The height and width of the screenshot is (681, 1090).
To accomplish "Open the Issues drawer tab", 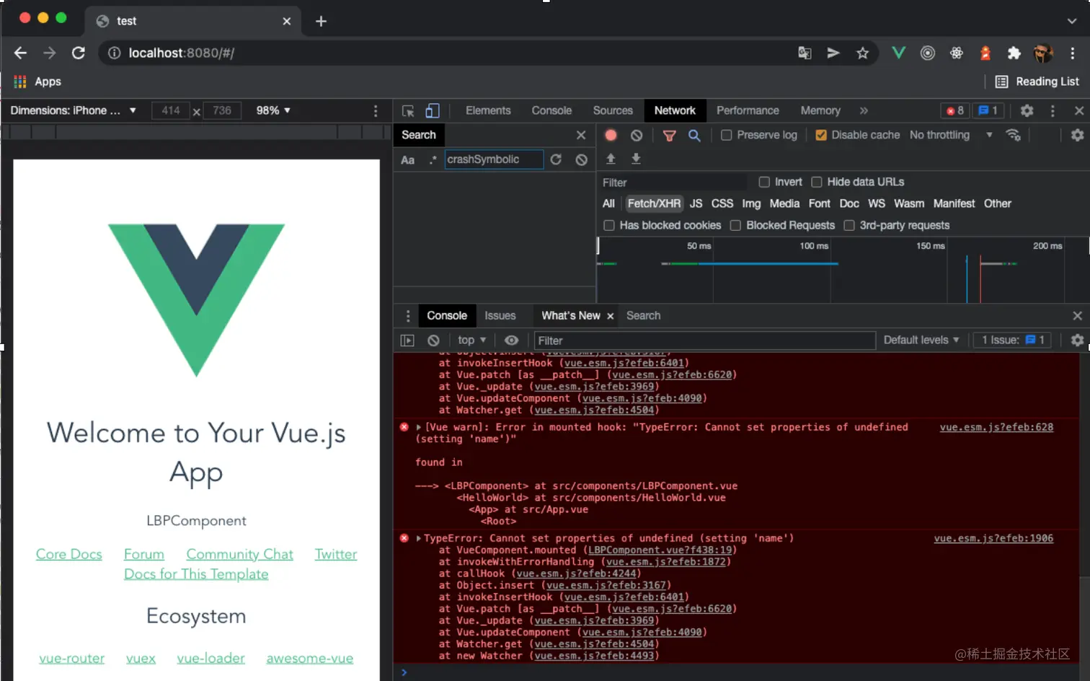I will click(500, 316).
